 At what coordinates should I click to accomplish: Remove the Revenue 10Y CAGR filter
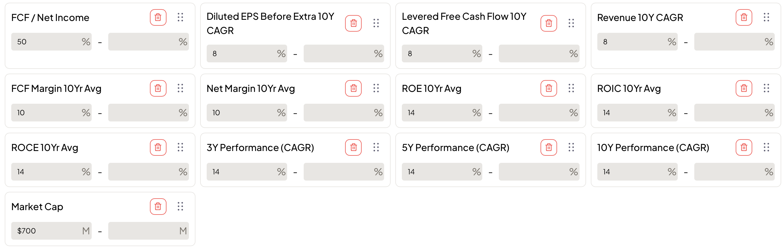coord(743,17)
